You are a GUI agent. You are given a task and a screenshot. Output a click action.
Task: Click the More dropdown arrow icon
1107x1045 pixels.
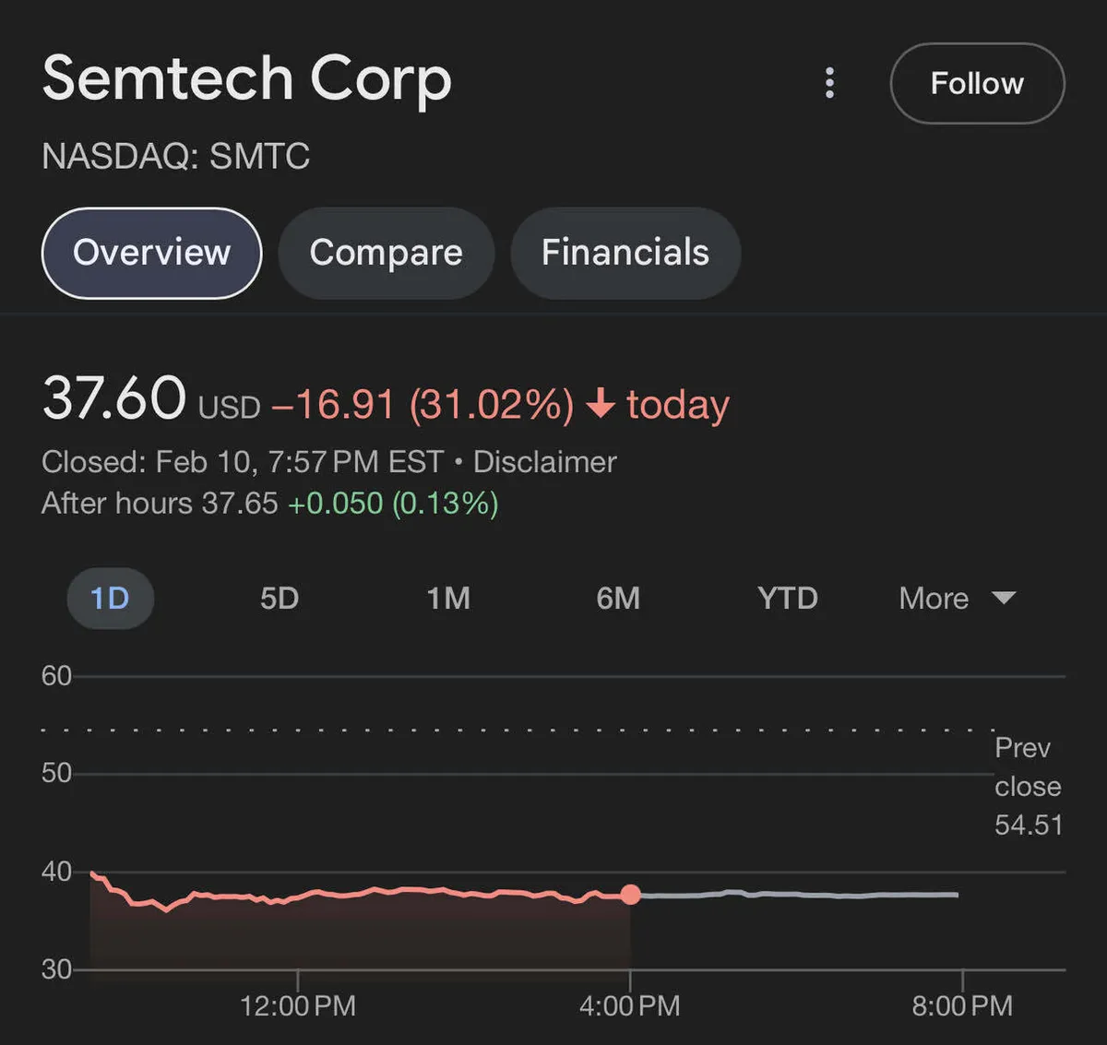[1004, 599]
